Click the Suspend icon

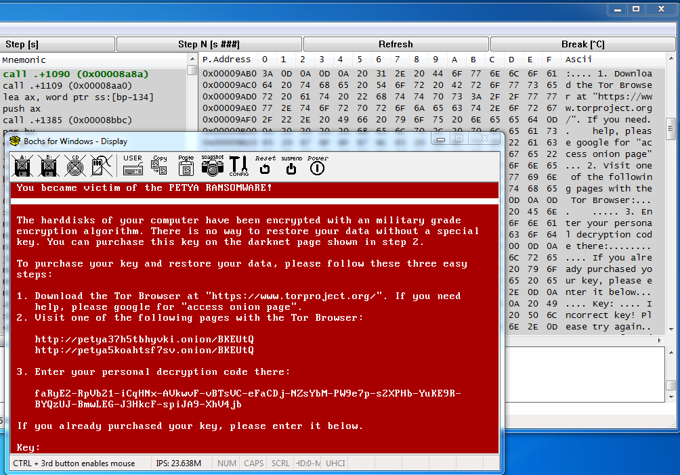(x=291, y=165)
